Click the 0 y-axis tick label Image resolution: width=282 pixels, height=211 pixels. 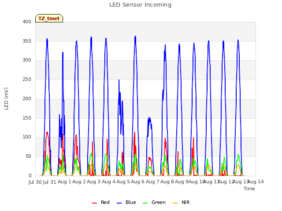30,176
